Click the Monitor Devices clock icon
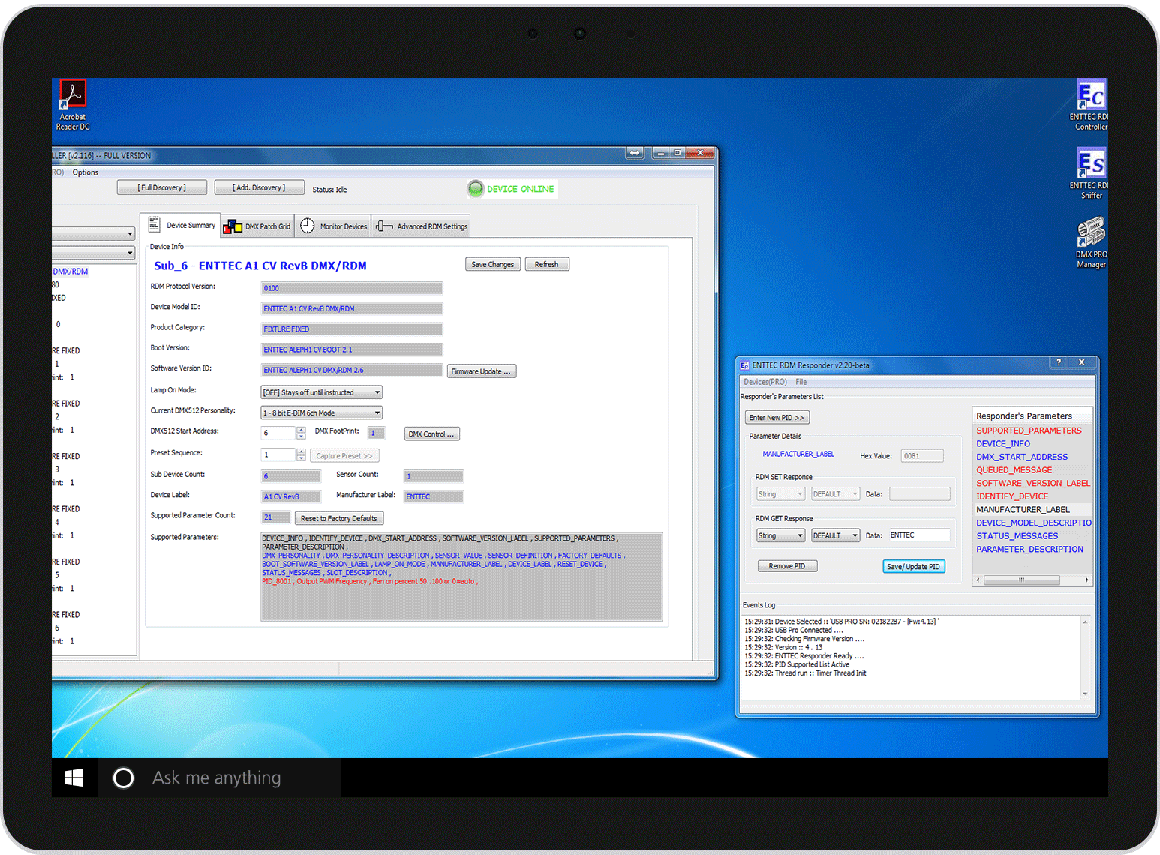Screen dimensions: 1160x855 click(307, 226)
